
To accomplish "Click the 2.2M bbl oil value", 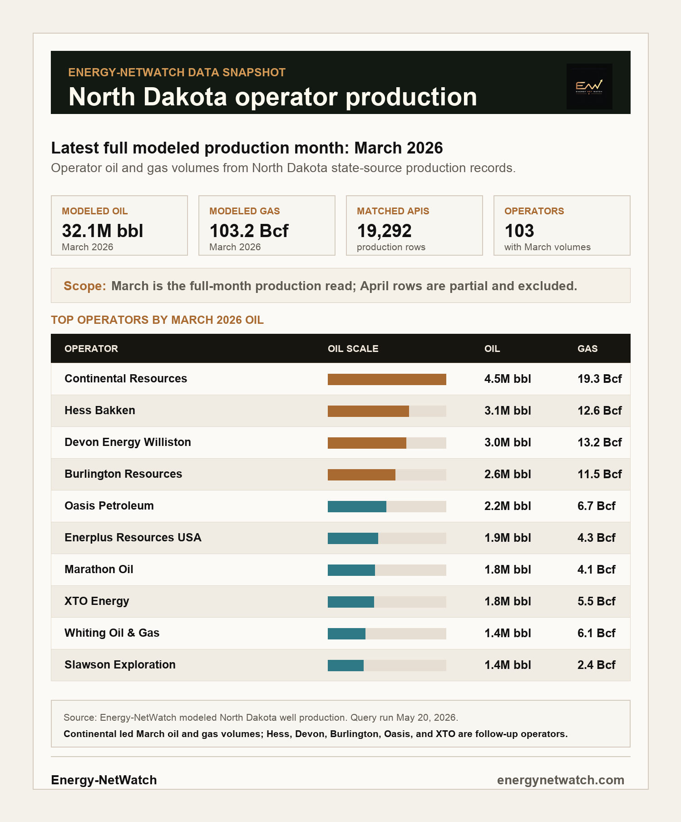I will click(508, 506).
